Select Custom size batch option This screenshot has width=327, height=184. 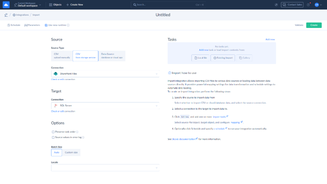71,152
